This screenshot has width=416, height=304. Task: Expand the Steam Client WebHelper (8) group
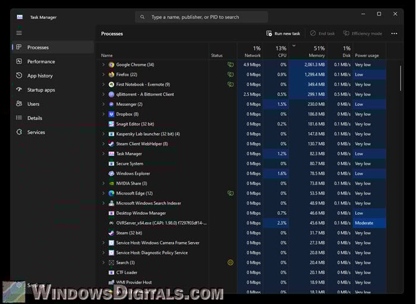(x=103, y=144)
